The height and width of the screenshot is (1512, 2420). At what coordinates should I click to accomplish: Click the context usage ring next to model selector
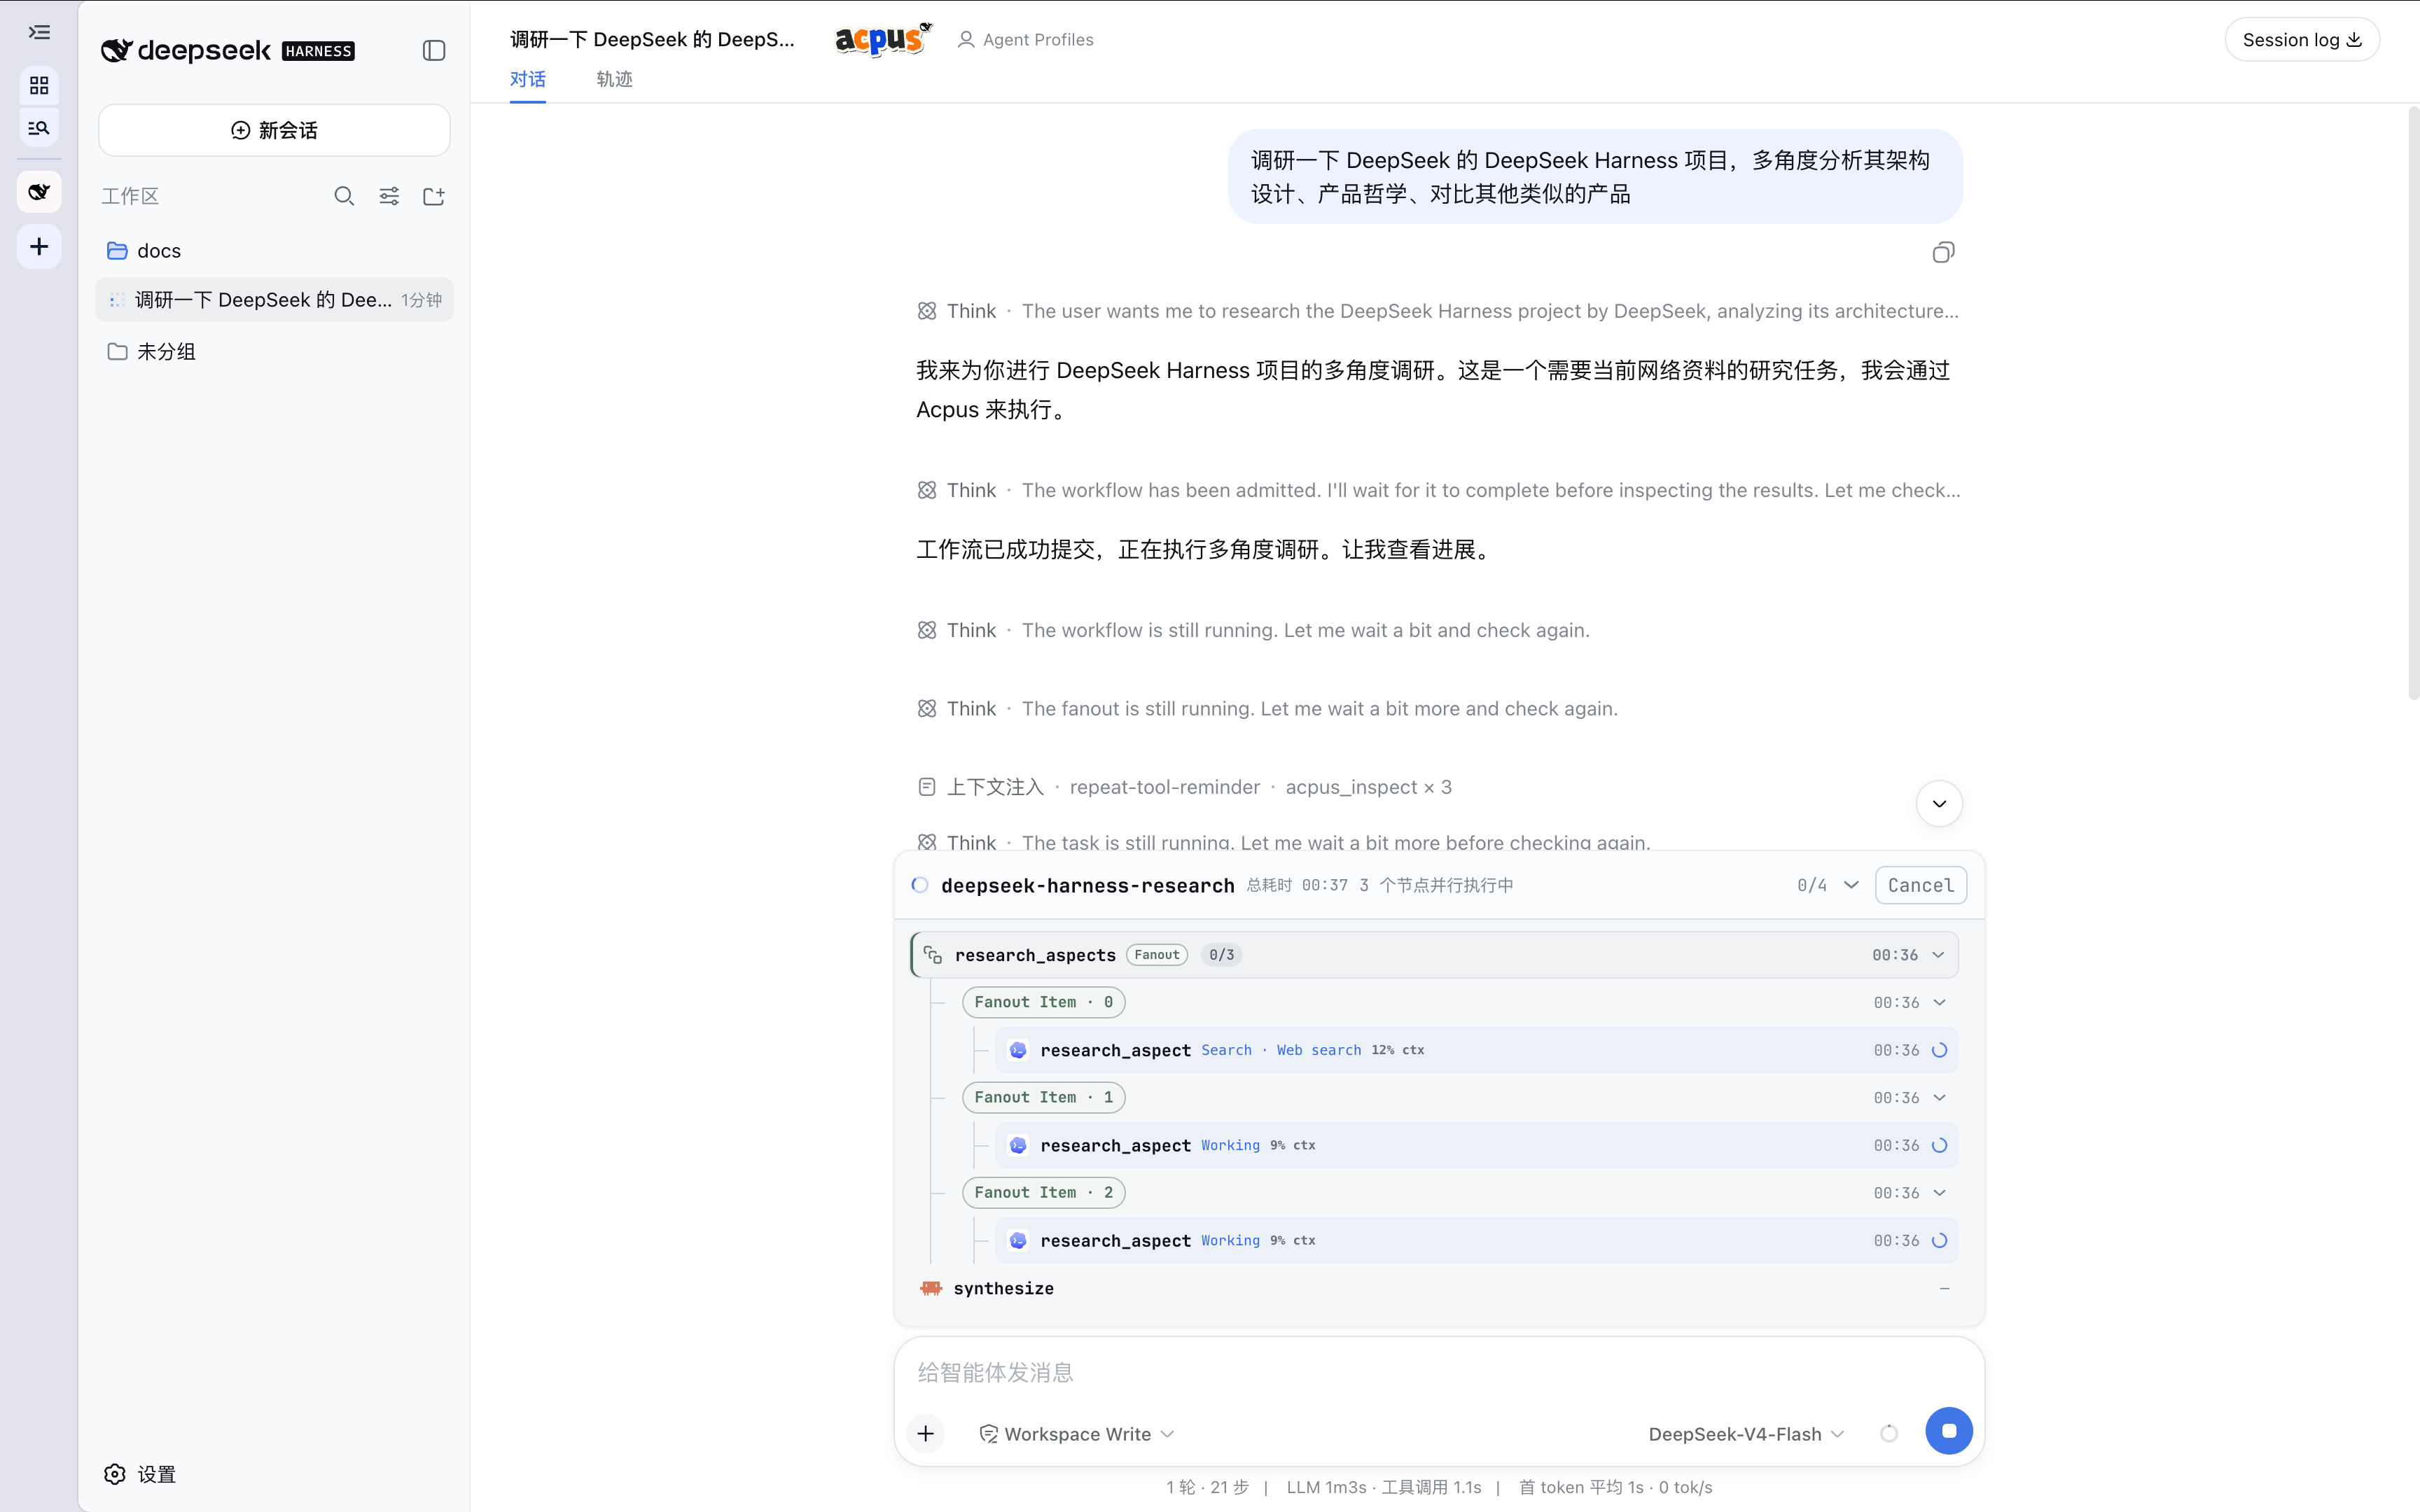coord(1888,1434)
